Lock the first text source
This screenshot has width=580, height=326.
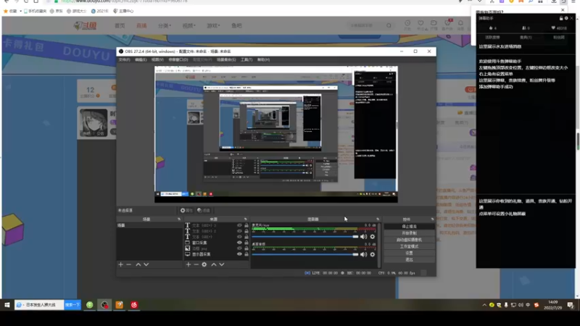click(x=246, y=225)
